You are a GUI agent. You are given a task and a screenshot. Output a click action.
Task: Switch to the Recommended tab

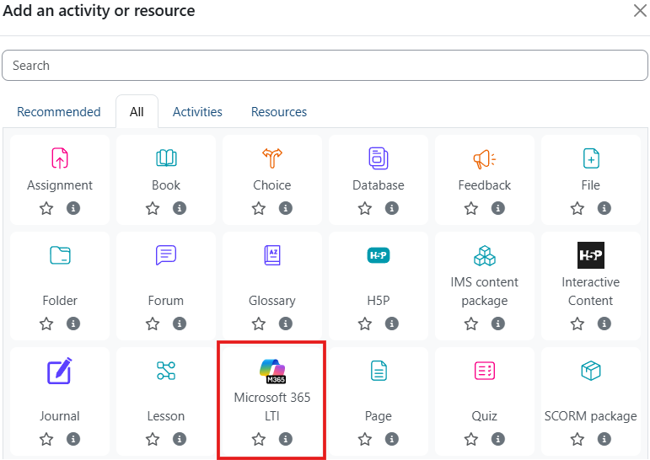(x=59, y=112)
